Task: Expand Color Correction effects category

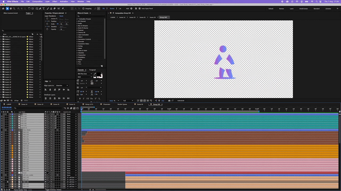Action: 77,35
